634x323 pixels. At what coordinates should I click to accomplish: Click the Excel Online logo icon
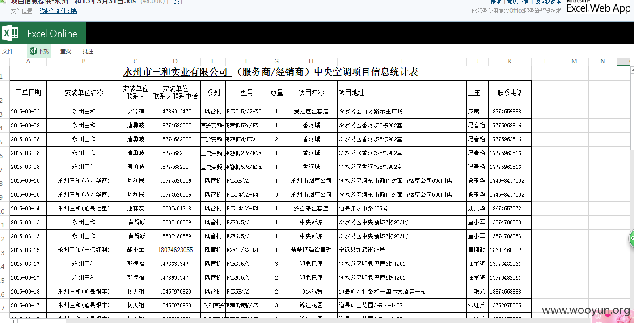coord(10,34)
